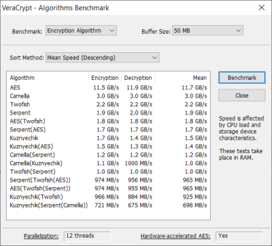Select the Serpent algorithm row

[108, 112]
